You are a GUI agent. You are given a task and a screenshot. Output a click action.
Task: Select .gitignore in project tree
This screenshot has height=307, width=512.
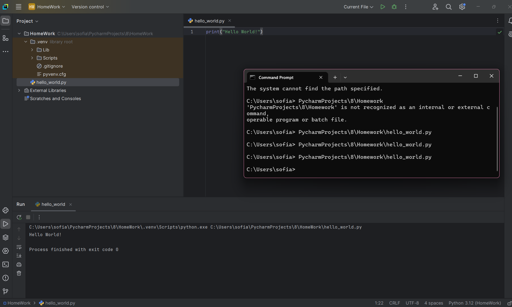pyautogui.click(x=53, y=66)
